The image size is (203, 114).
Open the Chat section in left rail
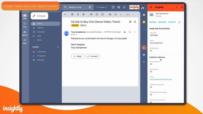tap(25, 25)
